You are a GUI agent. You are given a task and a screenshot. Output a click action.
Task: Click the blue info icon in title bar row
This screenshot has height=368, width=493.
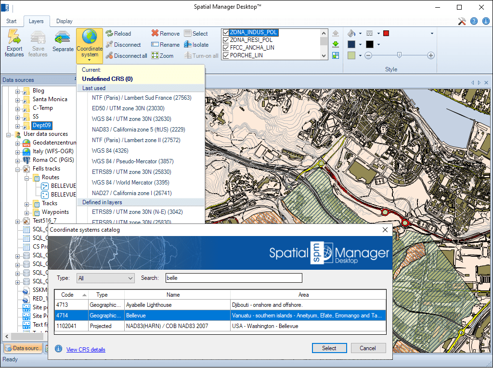pos(486,21)
